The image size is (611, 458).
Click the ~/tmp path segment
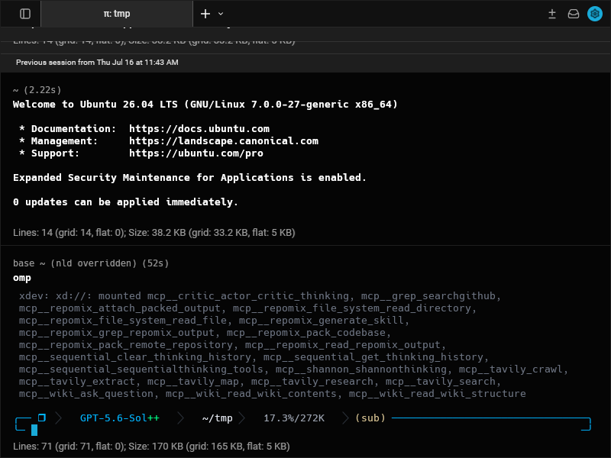tap(217, 418)
